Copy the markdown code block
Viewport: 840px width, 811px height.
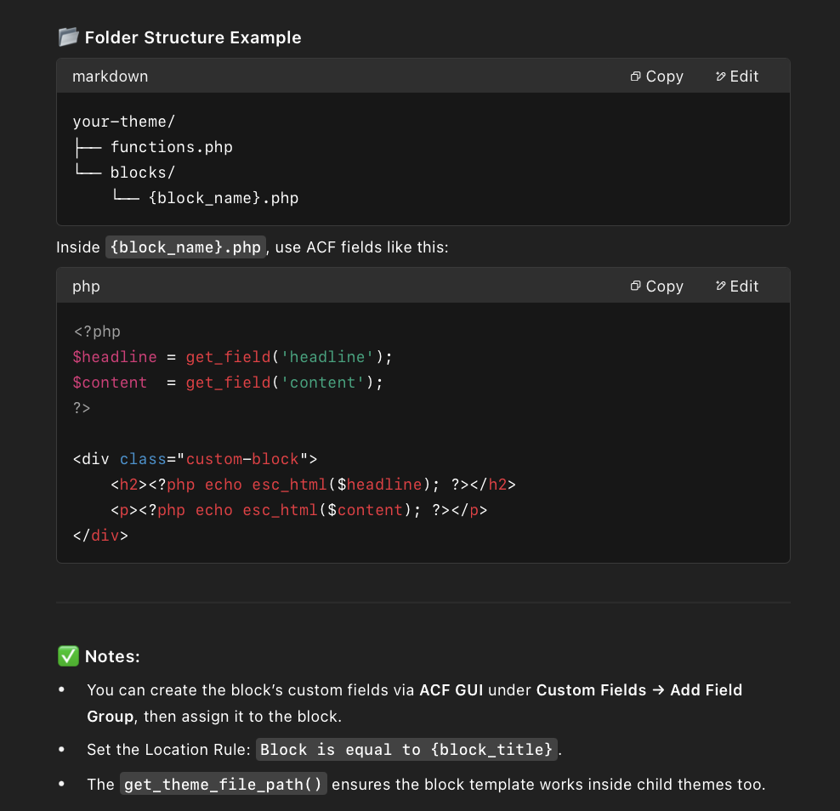tap(657, 77)
